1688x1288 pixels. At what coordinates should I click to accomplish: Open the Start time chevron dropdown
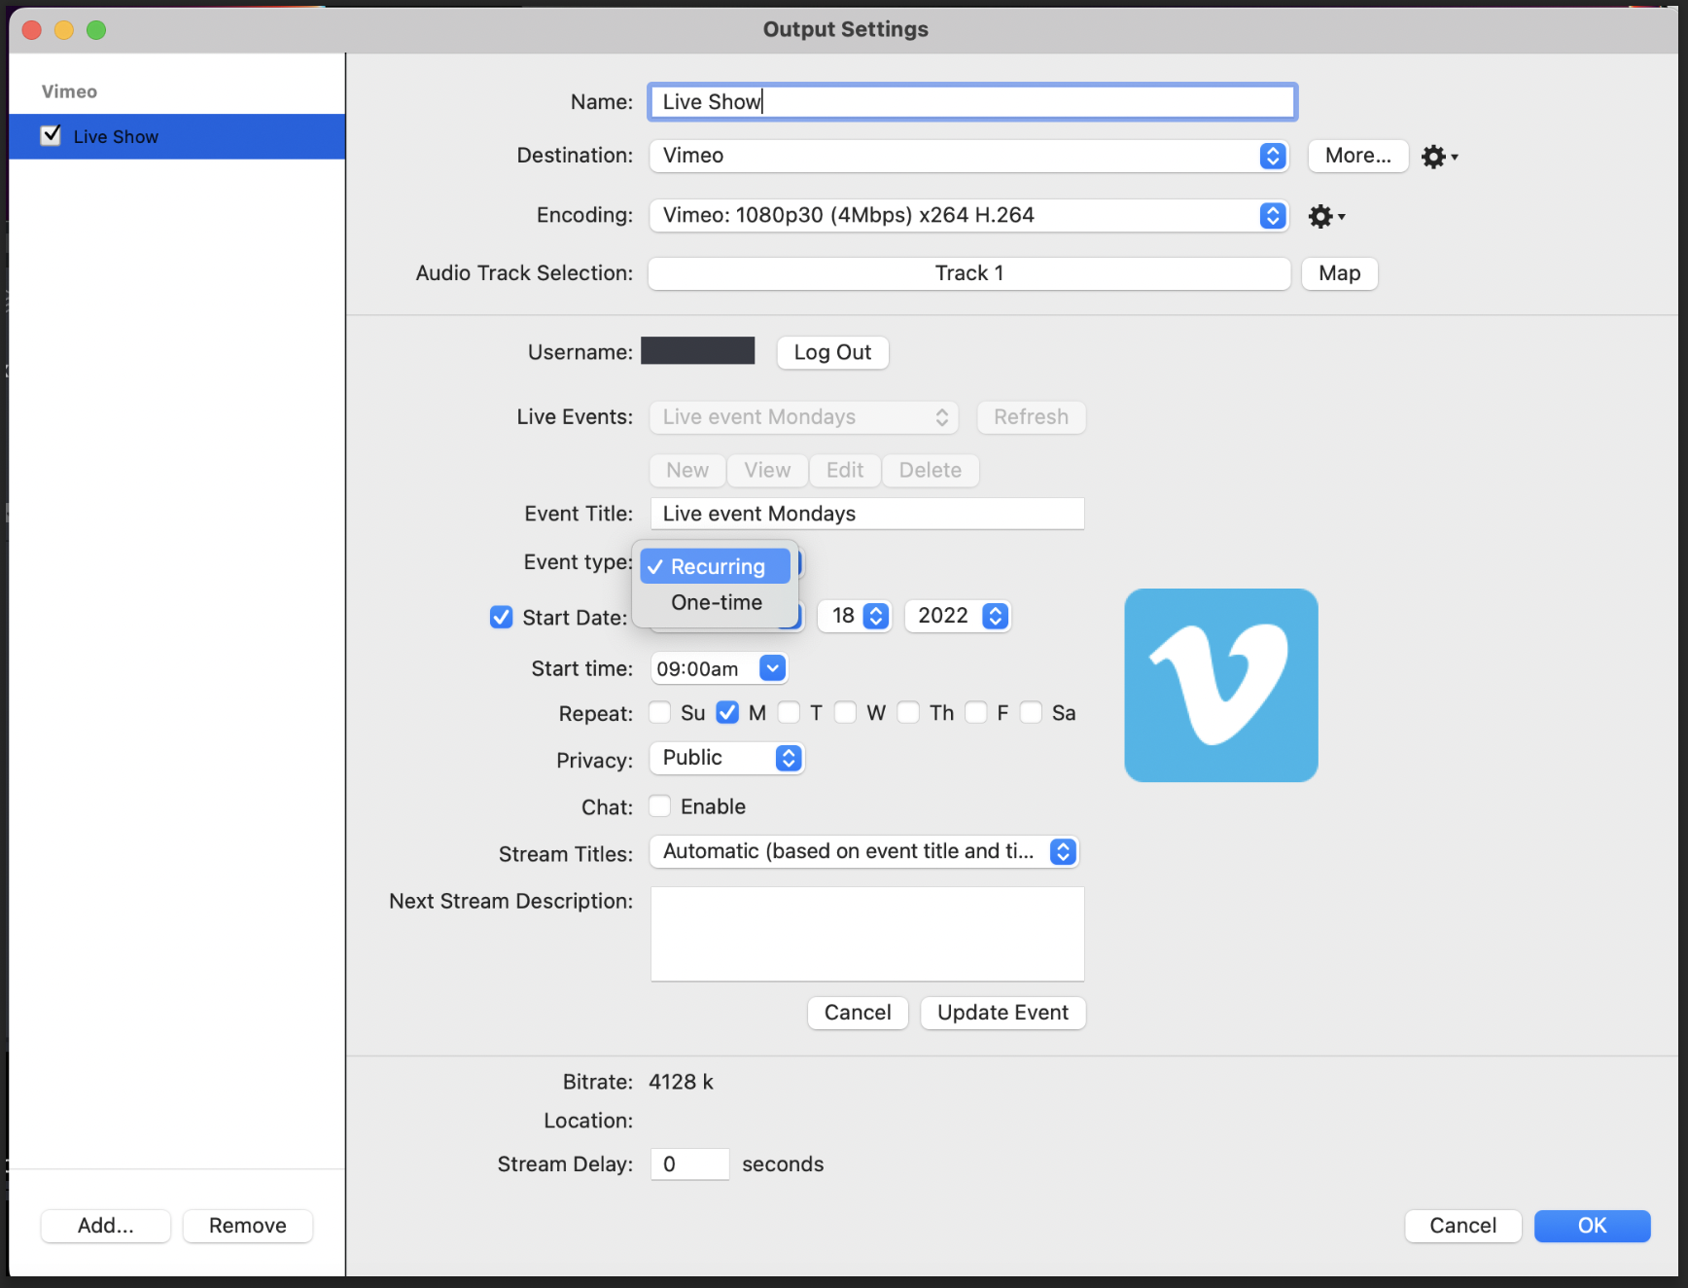(x=772, y=668)
